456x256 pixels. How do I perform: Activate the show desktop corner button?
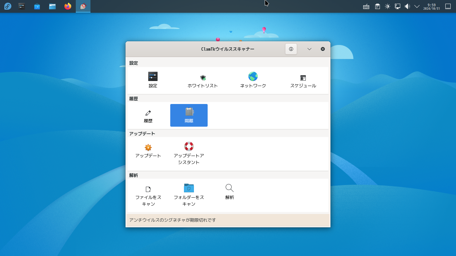[447, 6]
